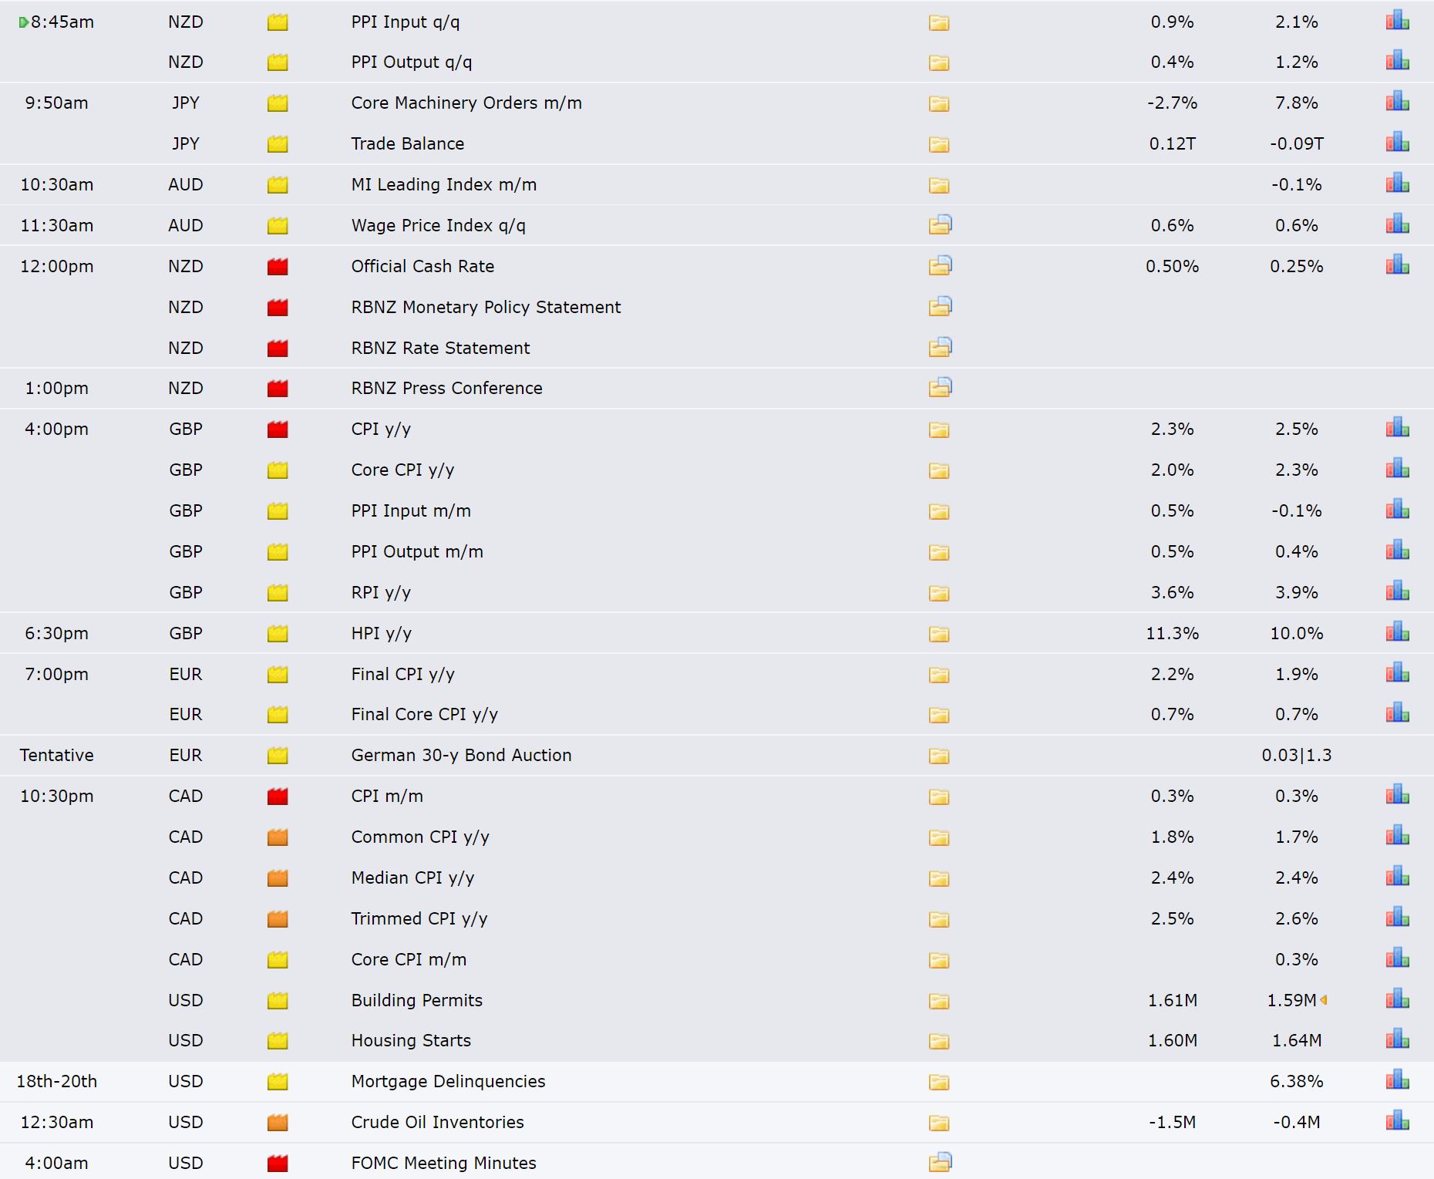Open the RBNZ Monetary Policy Statement event
The image size is (1434, 1179).
(486, 307)
